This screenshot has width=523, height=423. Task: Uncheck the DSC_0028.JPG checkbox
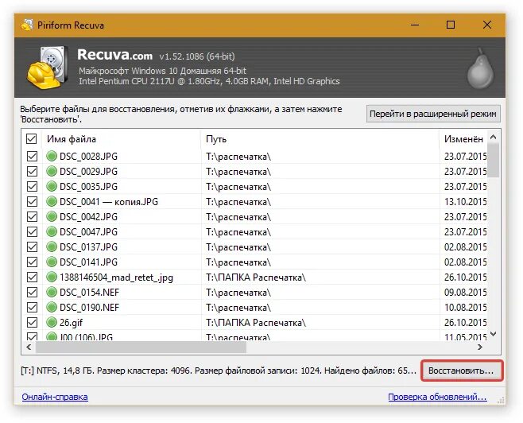32,156
